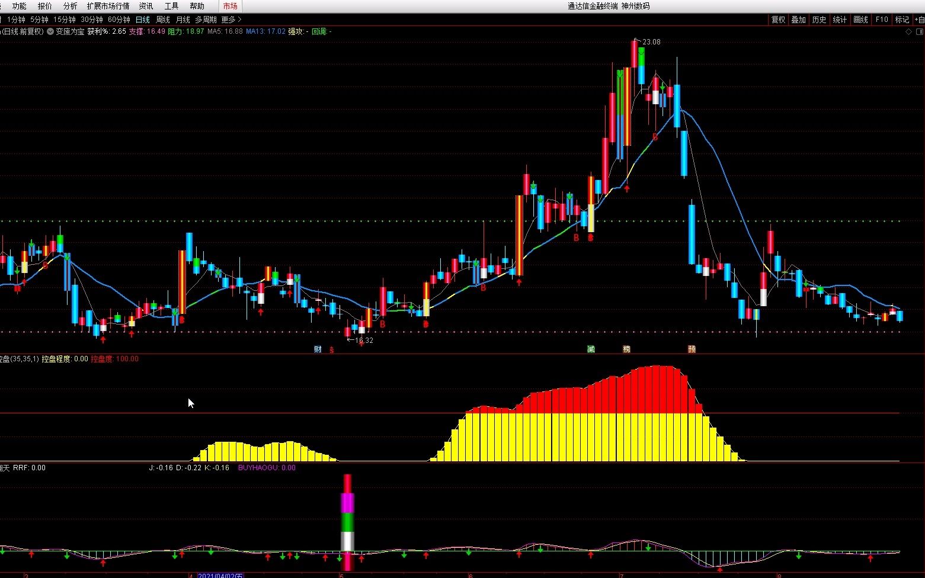The width and height of the screenshot is (925, 578).
Task: Click the 回调 indicator label
Action: coord(322,31)
